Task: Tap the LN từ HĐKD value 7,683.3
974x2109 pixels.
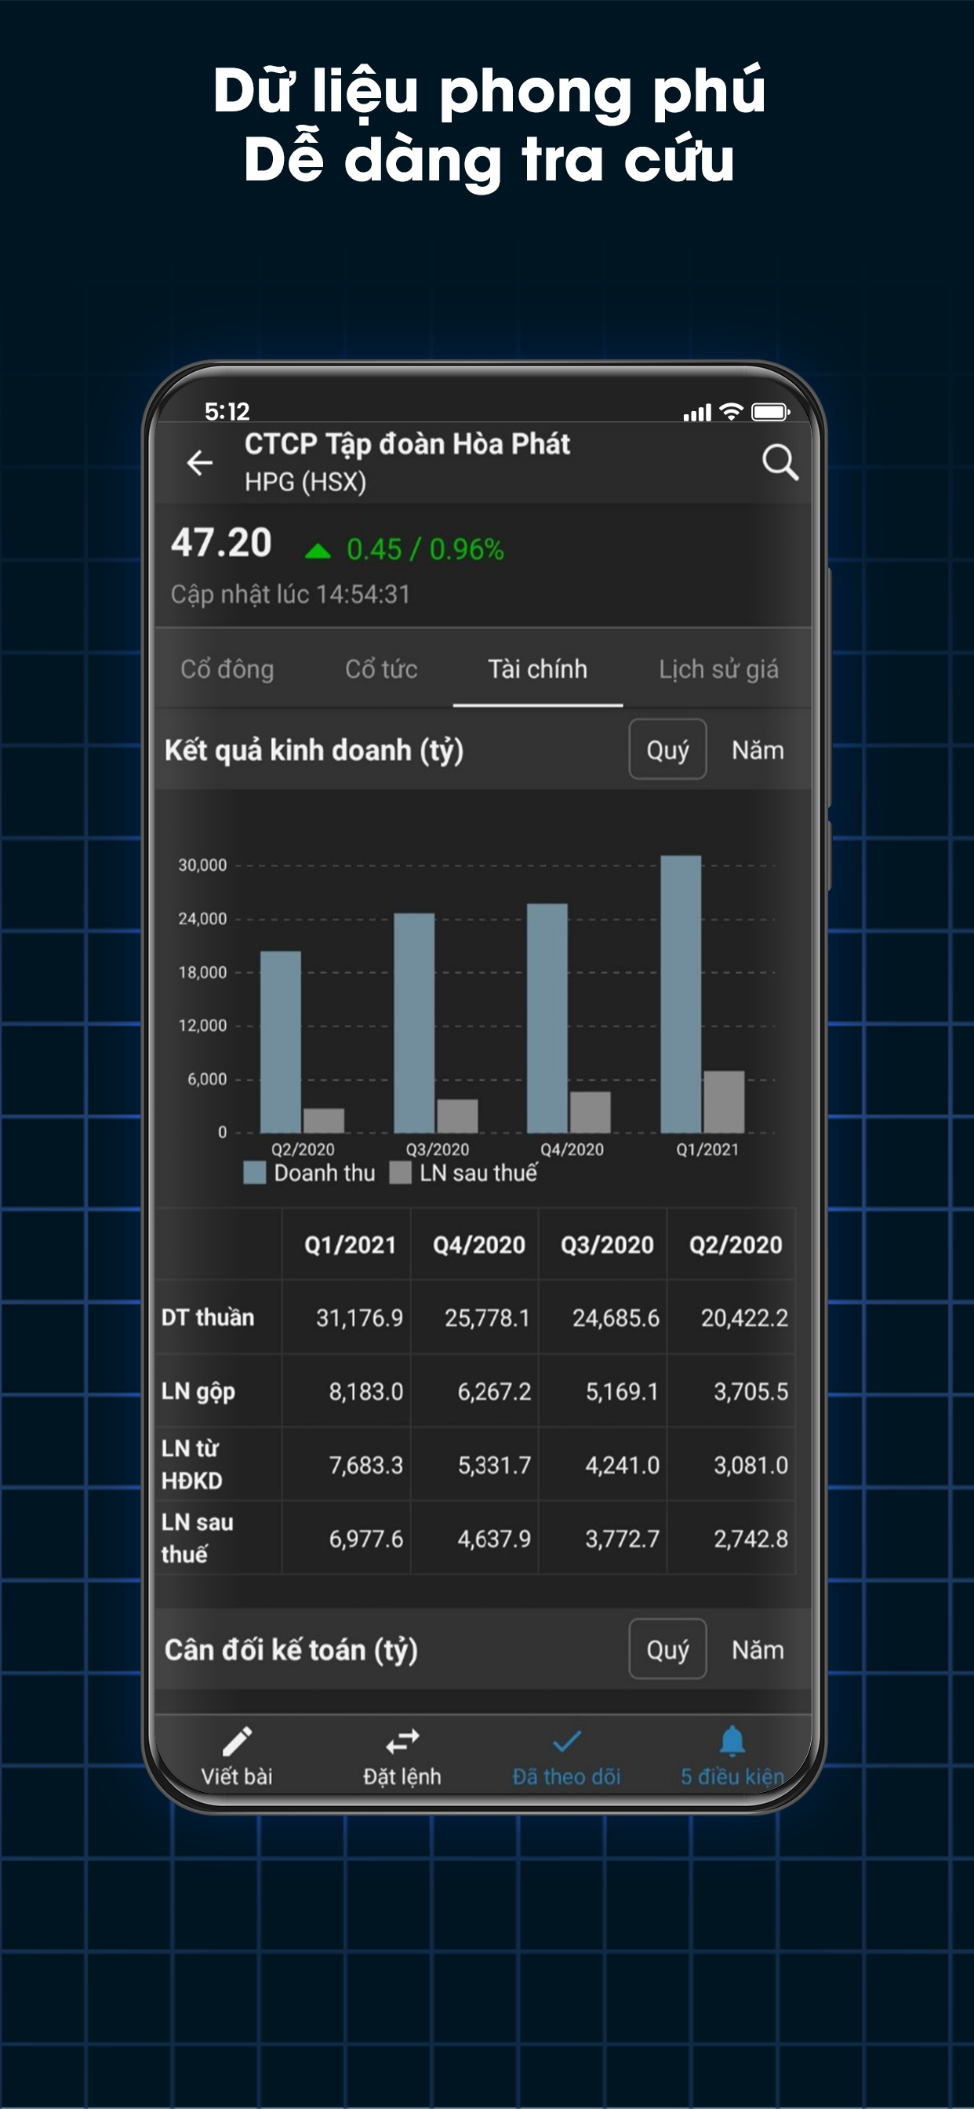Action: (366, 1465)
